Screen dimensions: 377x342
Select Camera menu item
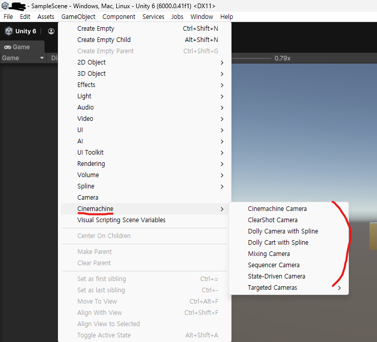[146, 198]
